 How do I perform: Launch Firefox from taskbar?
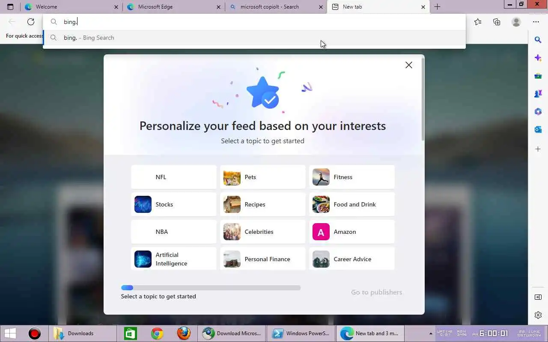[x=184, y=333]
